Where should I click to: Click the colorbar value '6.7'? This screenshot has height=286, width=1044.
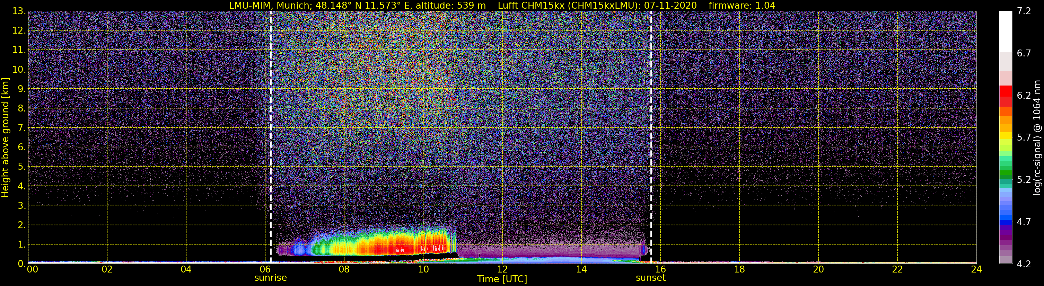[x=1024, y=53]
